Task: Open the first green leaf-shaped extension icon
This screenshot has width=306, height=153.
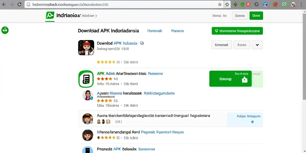Action: [x=235, y=4]
